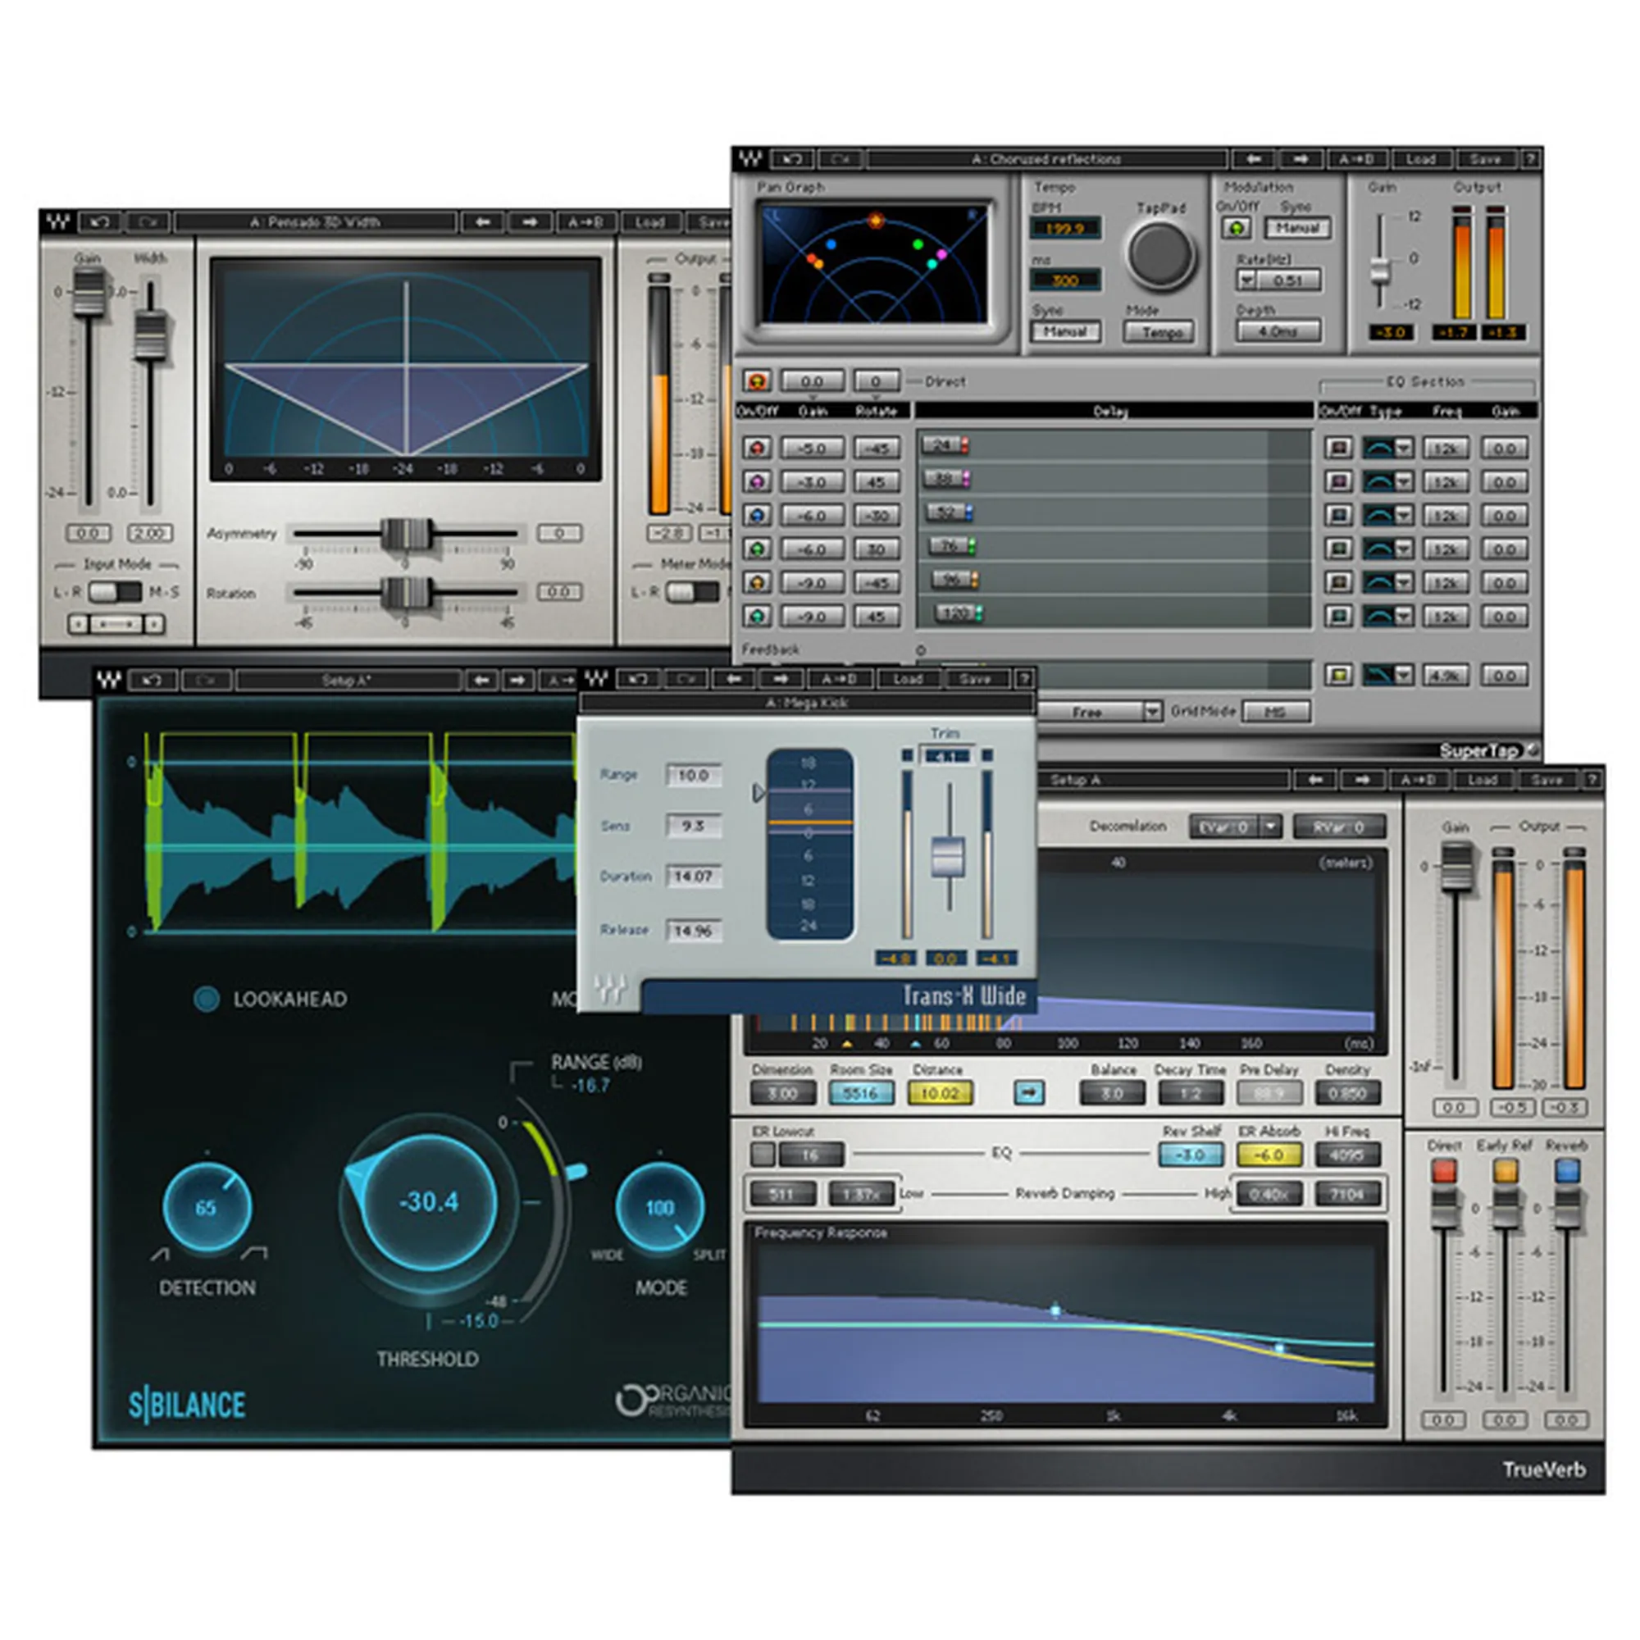
Task: Redo in the Pensado 3D Width window toolbar
Action: point(148,222)
